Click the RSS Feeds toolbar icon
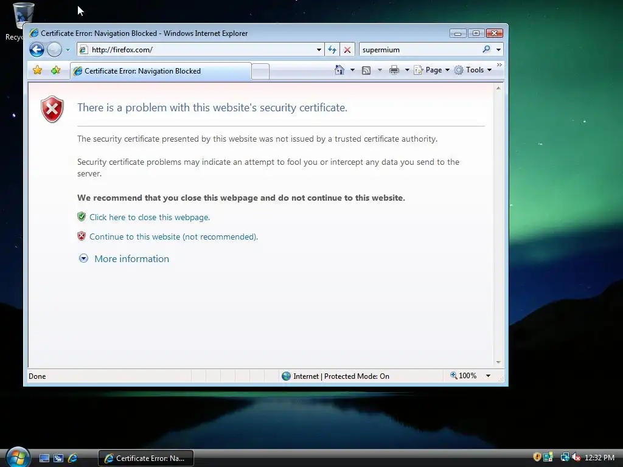 [x=366, y=71]
